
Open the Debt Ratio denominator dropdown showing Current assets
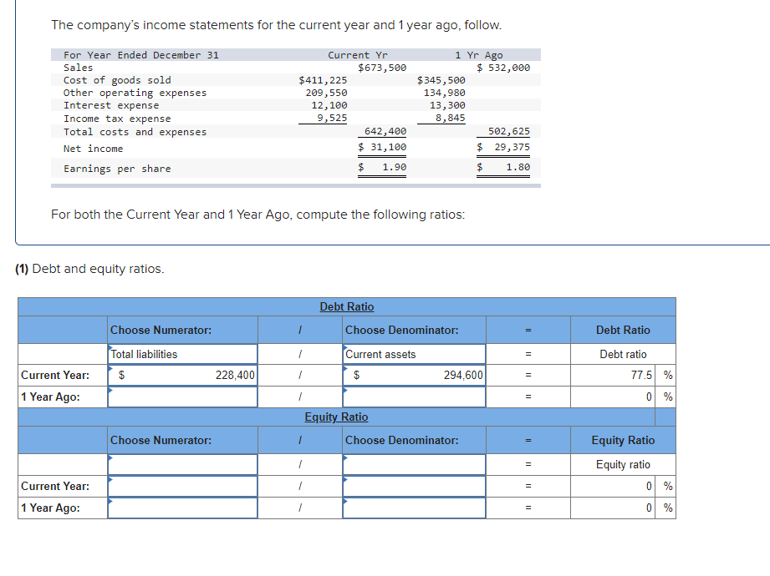click(x=414, y=354)
